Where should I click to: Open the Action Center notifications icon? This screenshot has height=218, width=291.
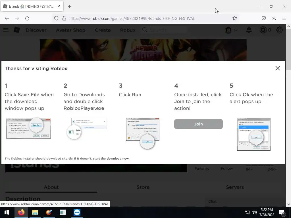click(x=282, y=212)
